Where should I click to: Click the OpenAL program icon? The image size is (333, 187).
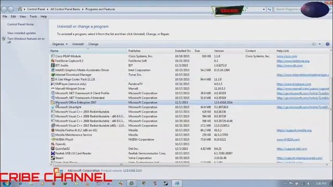click(53, 144)
